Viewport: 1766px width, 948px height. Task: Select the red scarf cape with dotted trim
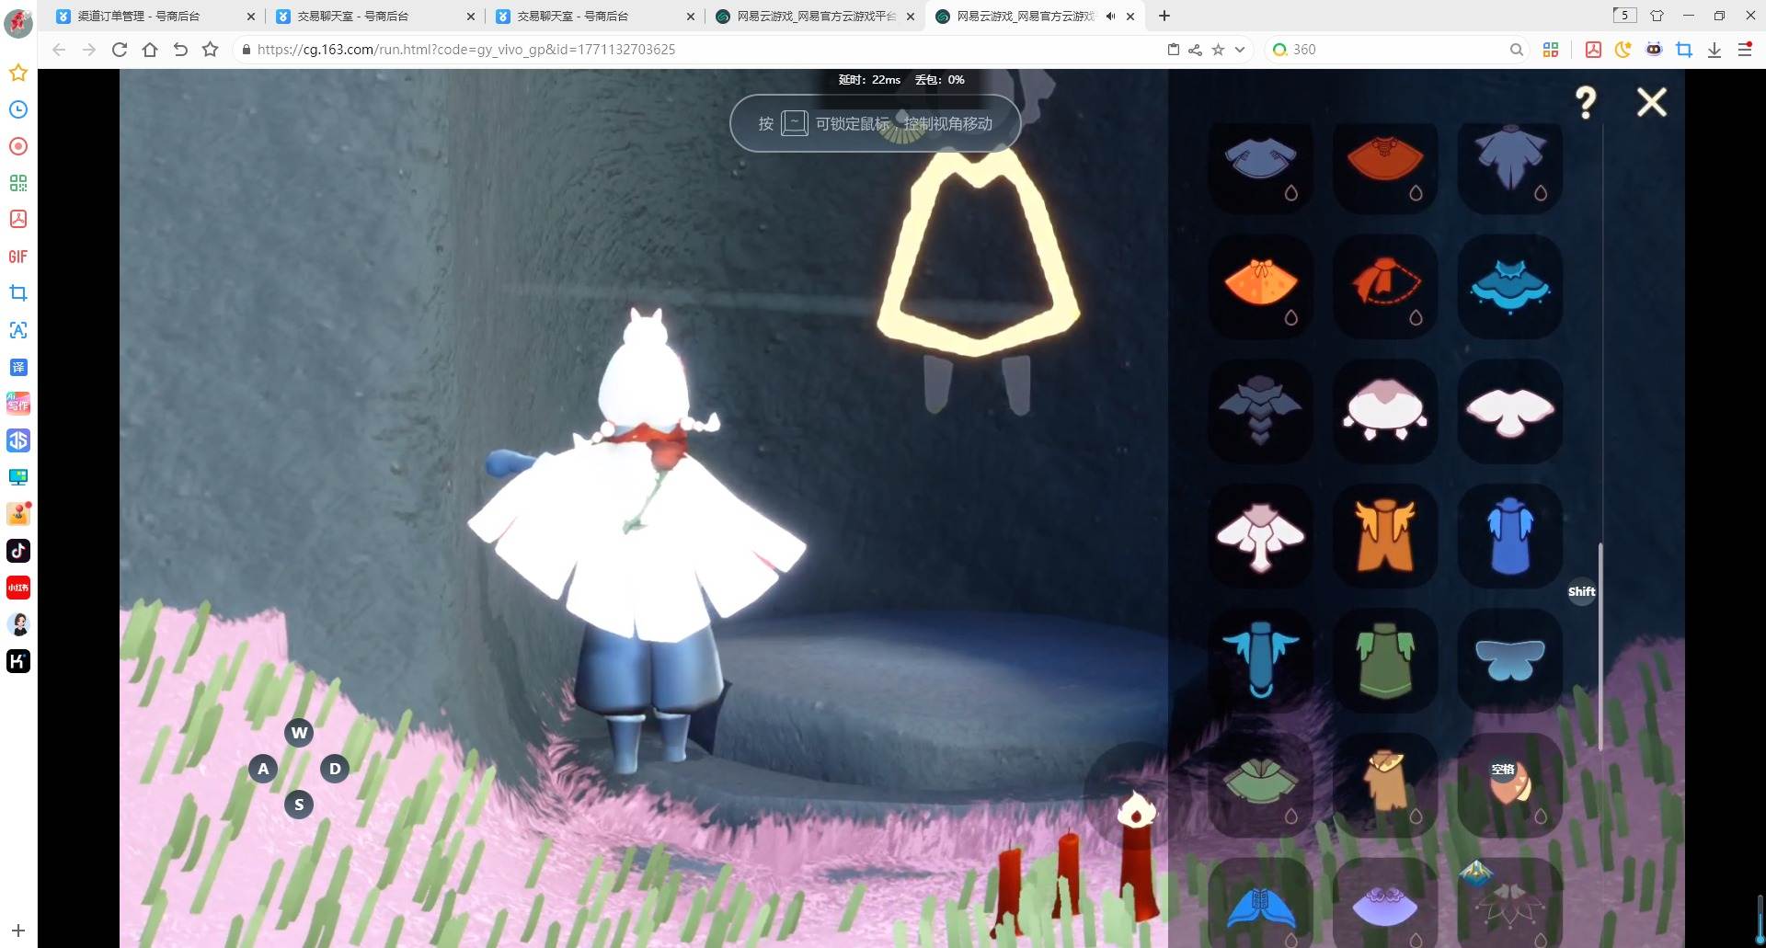(1385, 286)
